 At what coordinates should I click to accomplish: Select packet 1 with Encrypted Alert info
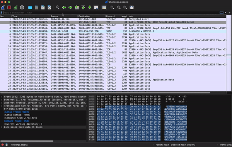tap(113, 19)
